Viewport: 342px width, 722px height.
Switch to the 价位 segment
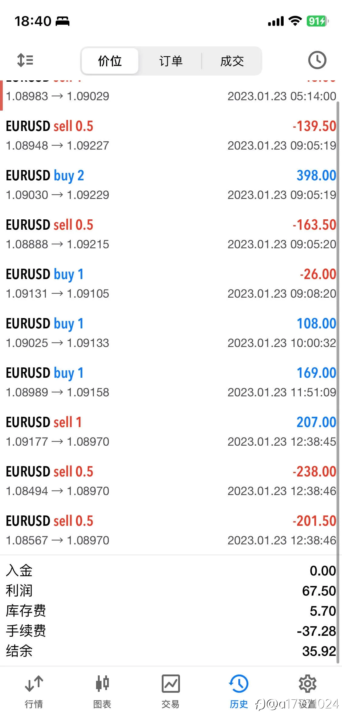click(x=110, y=61)
